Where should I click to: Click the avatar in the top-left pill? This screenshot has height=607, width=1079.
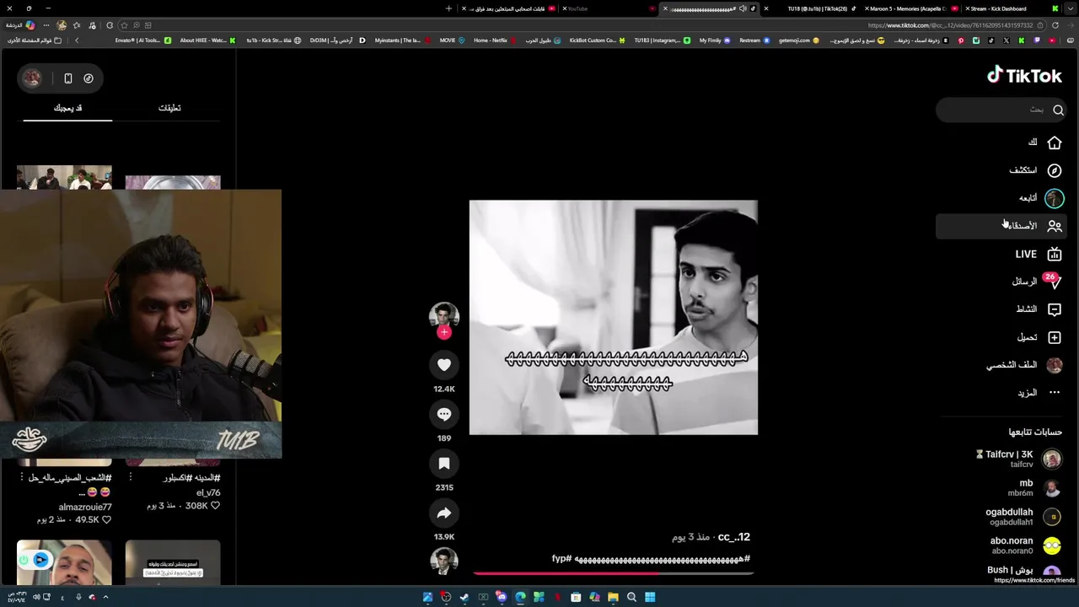pyautogui.click(x=32, y=78)
